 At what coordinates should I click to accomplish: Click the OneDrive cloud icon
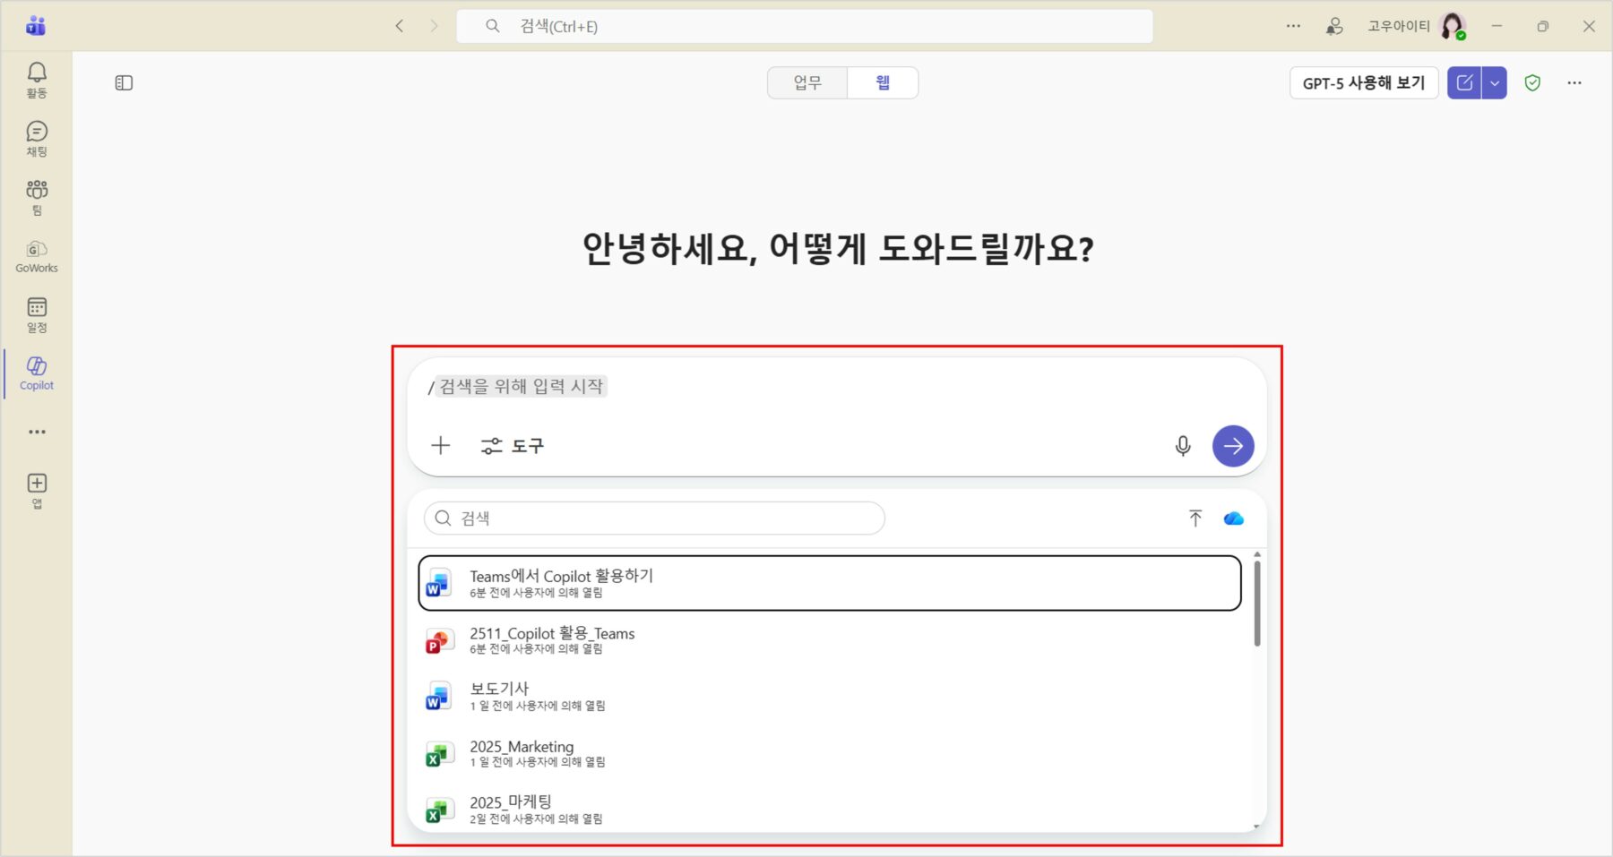click(x=1233, y=518)
